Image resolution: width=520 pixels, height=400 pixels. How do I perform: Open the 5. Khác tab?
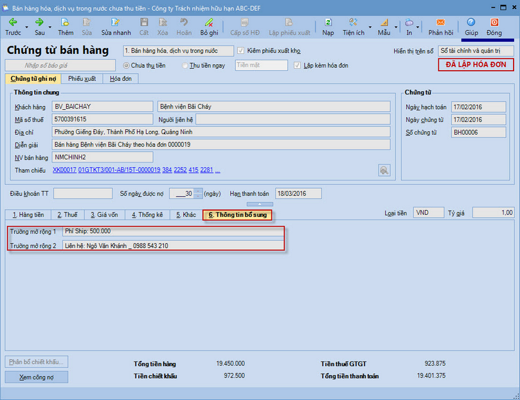tap(186, 214)
